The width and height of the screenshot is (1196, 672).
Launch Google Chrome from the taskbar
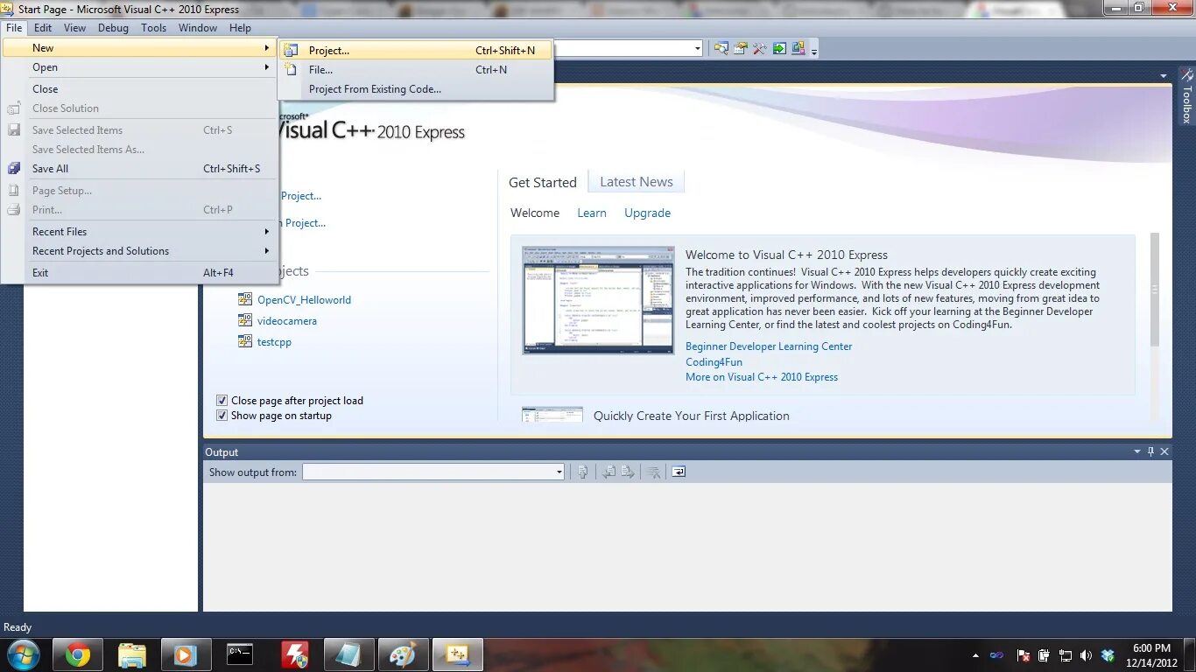[x=78, y=654]
